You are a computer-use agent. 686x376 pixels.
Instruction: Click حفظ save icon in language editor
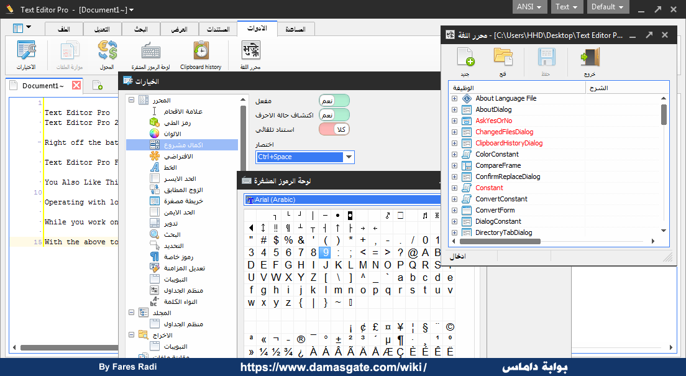pos(546,57)
